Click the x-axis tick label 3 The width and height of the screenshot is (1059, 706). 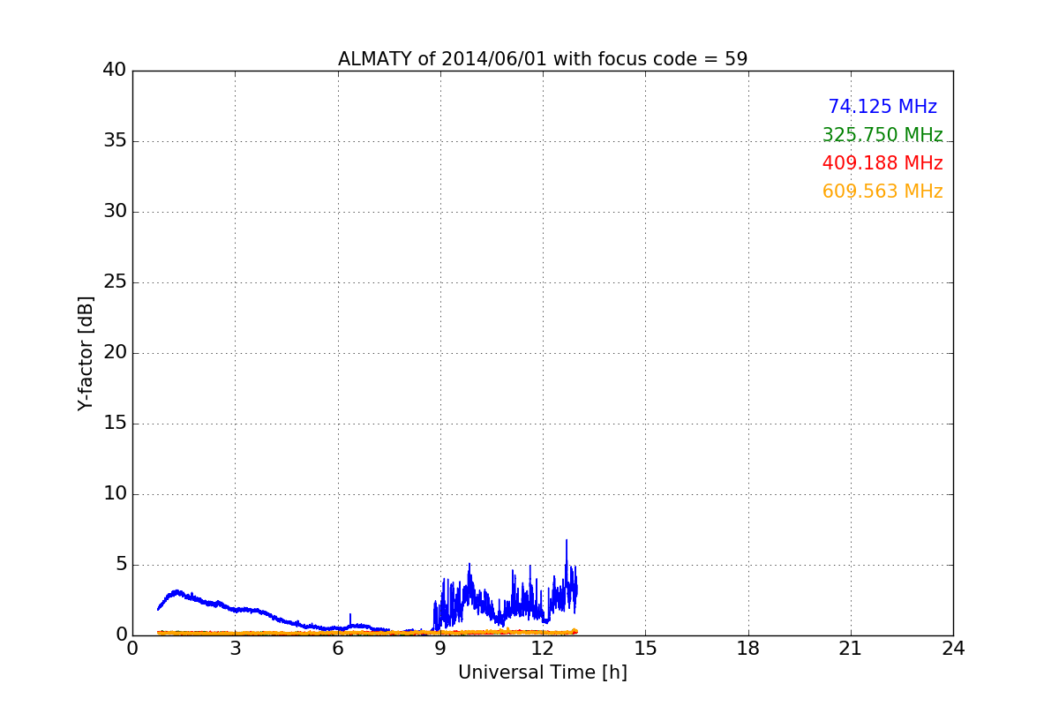coord(236,648)
